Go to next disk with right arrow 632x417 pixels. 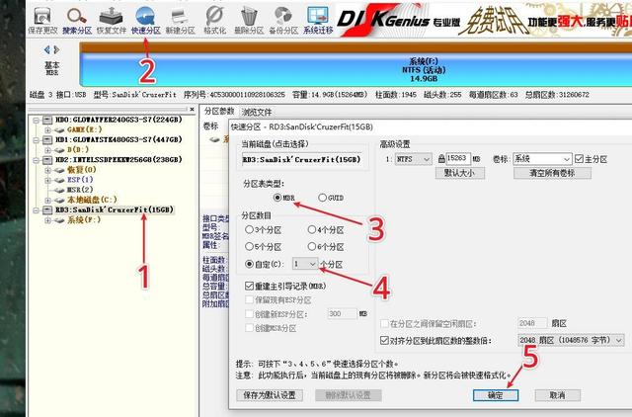click(x=56, y=49)
